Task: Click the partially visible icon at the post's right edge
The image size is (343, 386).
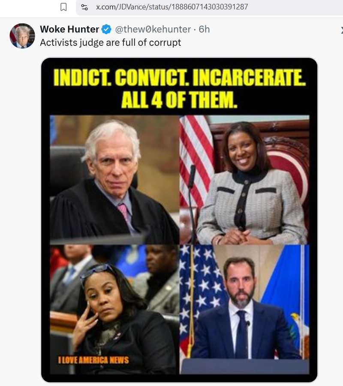Action: [x=342, y=30]
